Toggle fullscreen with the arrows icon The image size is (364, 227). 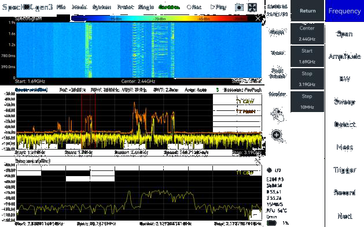[252, 8]
